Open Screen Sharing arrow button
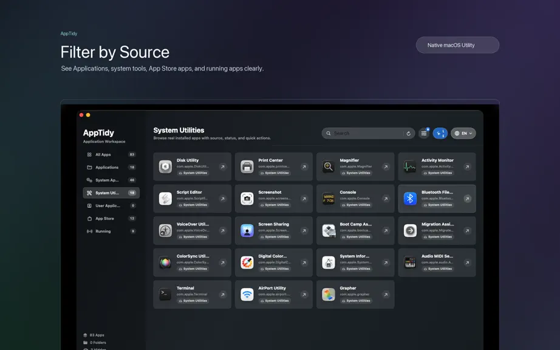This screenshot has width=560, height=350. click(x=304, y=231)
